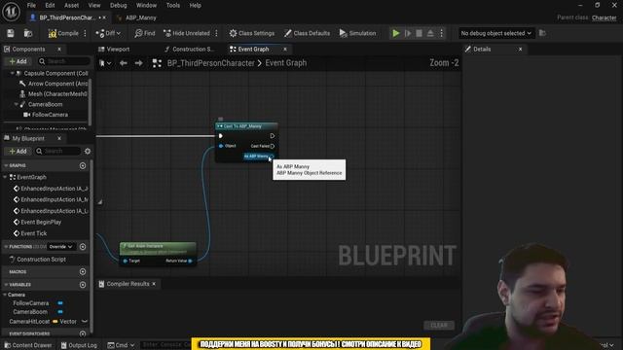Click the Save blueprint icon
This screenshot has height=350, width=623.
[11, 33]
